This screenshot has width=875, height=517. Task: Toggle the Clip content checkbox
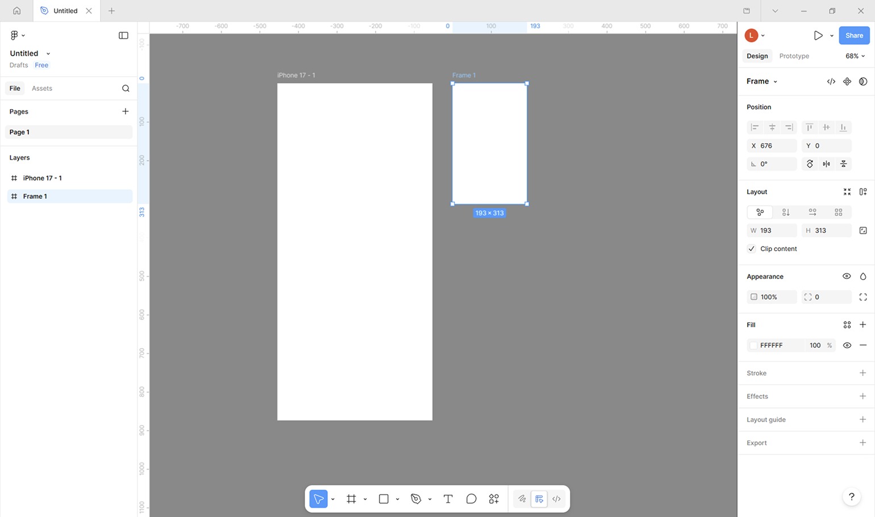pyautogui.click(x=752, y=249)
